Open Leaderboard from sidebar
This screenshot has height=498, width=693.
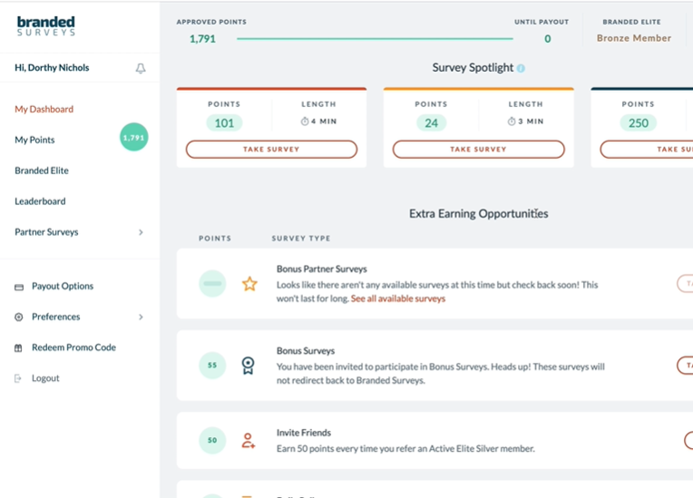40,201
